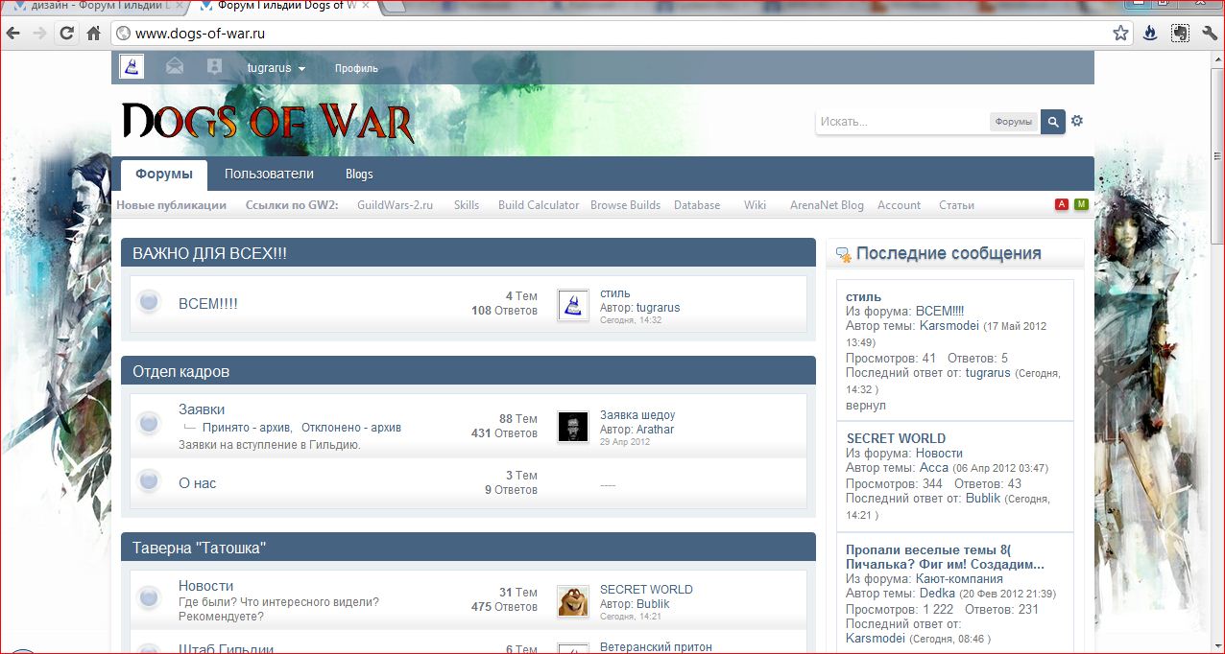Screen dimensions: 1225x654
Task: Bookmark page with the star icon
Action: 1120,34
